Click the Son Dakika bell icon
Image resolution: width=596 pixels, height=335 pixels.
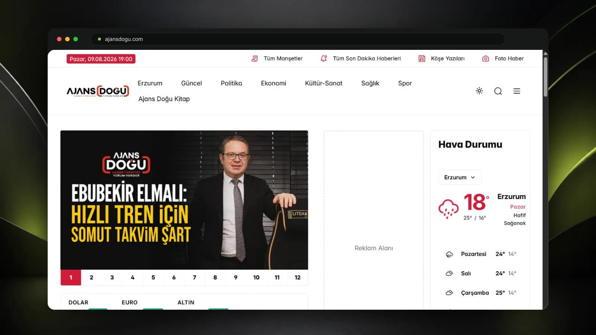point(324,58)
